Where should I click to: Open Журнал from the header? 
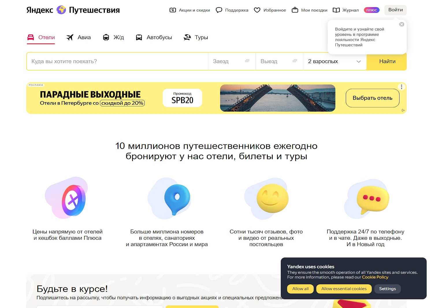pyautogui.click(x=345, y=10)
